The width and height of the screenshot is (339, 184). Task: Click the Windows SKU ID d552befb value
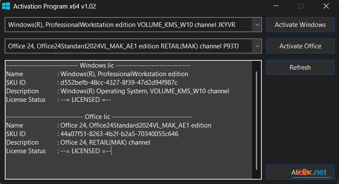tap(119, 83)
